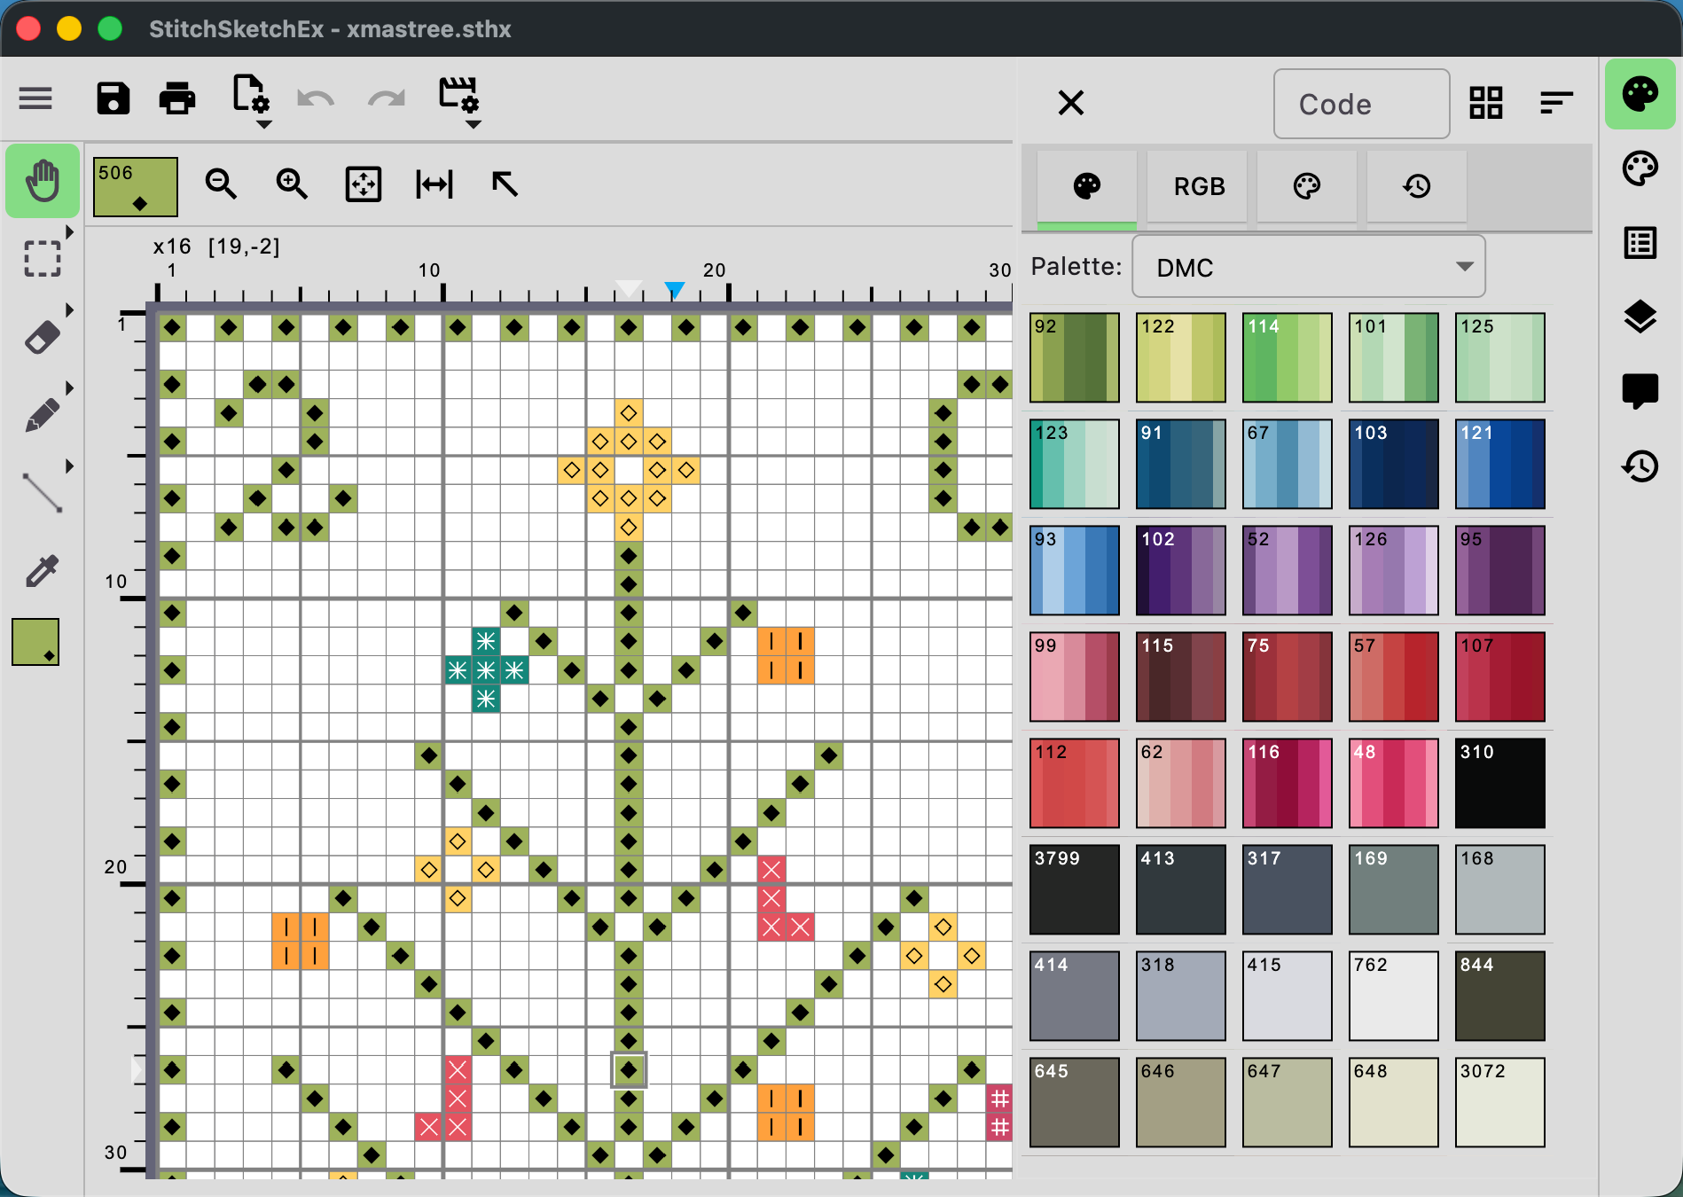Select DMC color group 107
1683x1197 pixels.
(x=1500, y=677)
